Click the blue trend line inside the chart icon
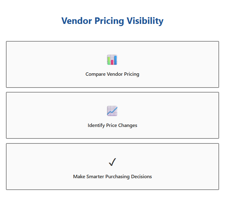Image resolution: width=225 pixels, height=199 pixels. pyautogui.click(x=112, y=111)
